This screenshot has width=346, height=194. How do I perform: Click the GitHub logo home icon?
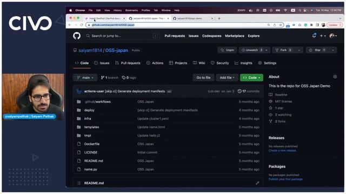77,36
